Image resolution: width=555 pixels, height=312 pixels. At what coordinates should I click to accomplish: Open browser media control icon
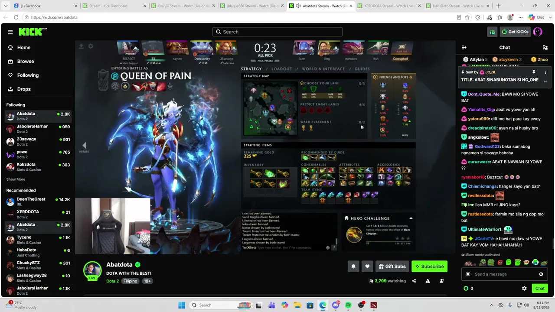click(x=489, y=17)
